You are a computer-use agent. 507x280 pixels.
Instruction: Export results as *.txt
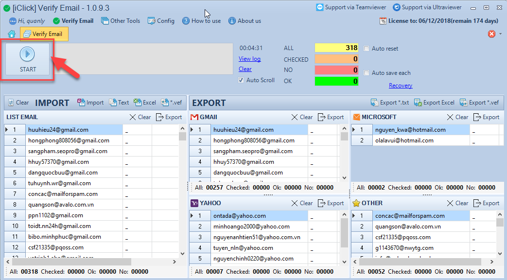(390, 103)
